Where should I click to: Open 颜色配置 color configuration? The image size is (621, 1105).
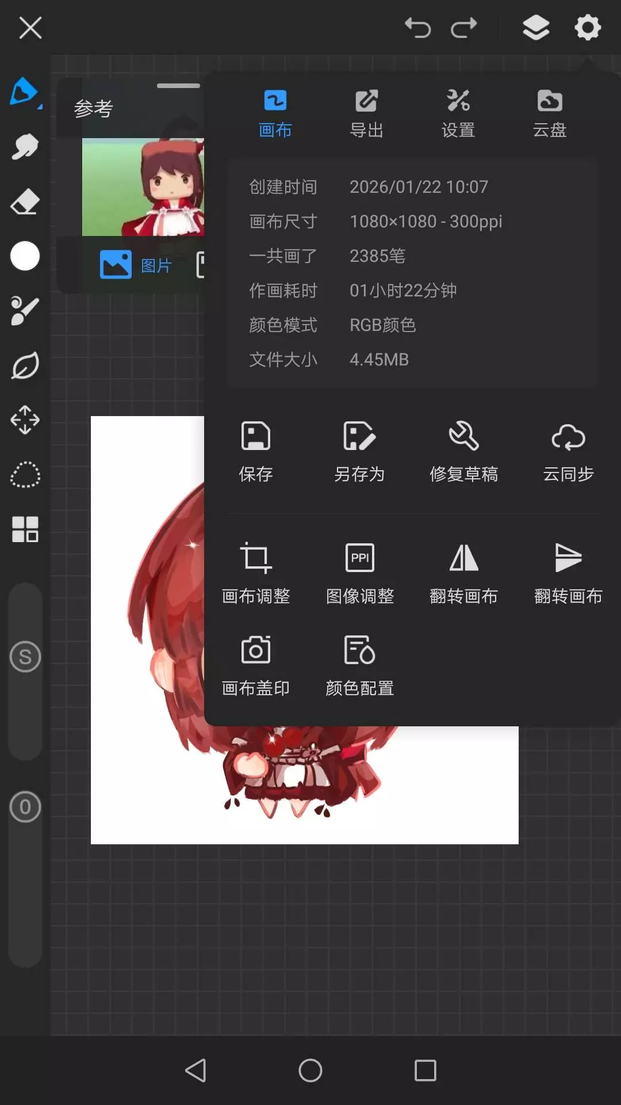[360, 666]
